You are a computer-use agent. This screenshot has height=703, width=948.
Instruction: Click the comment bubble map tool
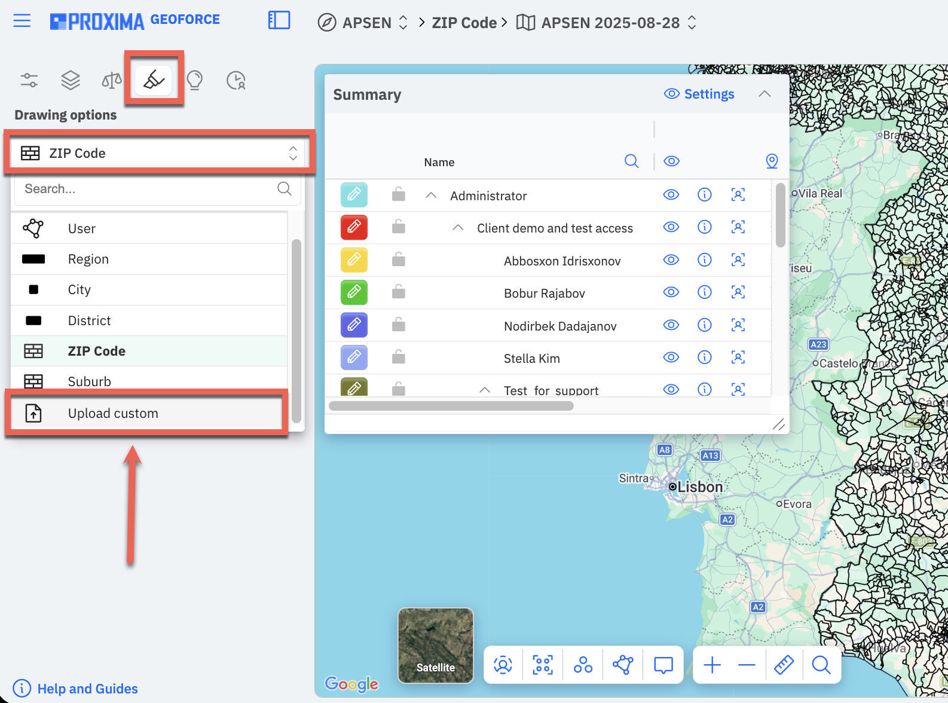(663, 665)
